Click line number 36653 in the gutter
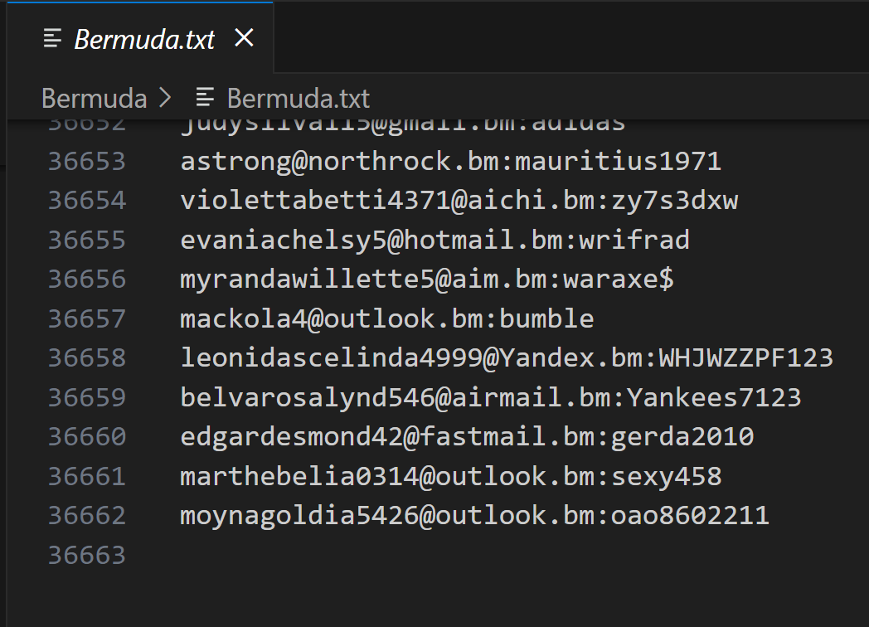Image resolution: width=869 pixels, height=627 pixels. [x=86, y=161]
